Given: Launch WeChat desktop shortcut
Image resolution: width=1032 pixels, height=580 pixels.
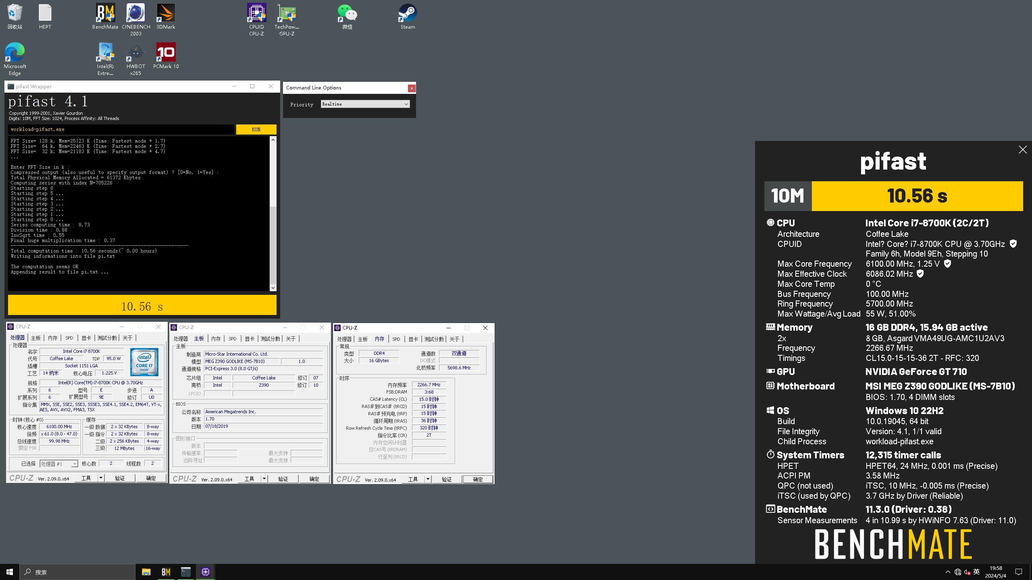Looking at the screenshot, I should (x=347, y=17).
